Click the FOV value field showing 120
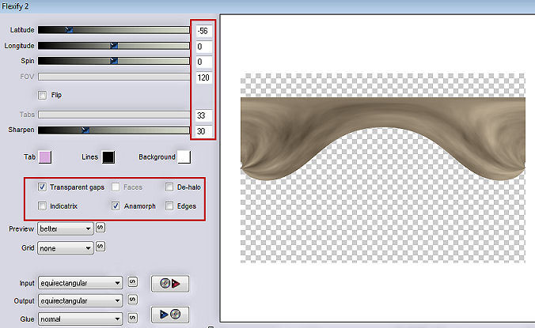Viewport: 535px width, 328px height. click(x=203, y=77)
